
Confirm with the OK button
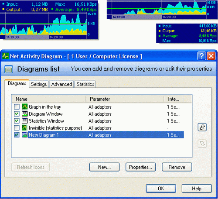click(161, 189)
